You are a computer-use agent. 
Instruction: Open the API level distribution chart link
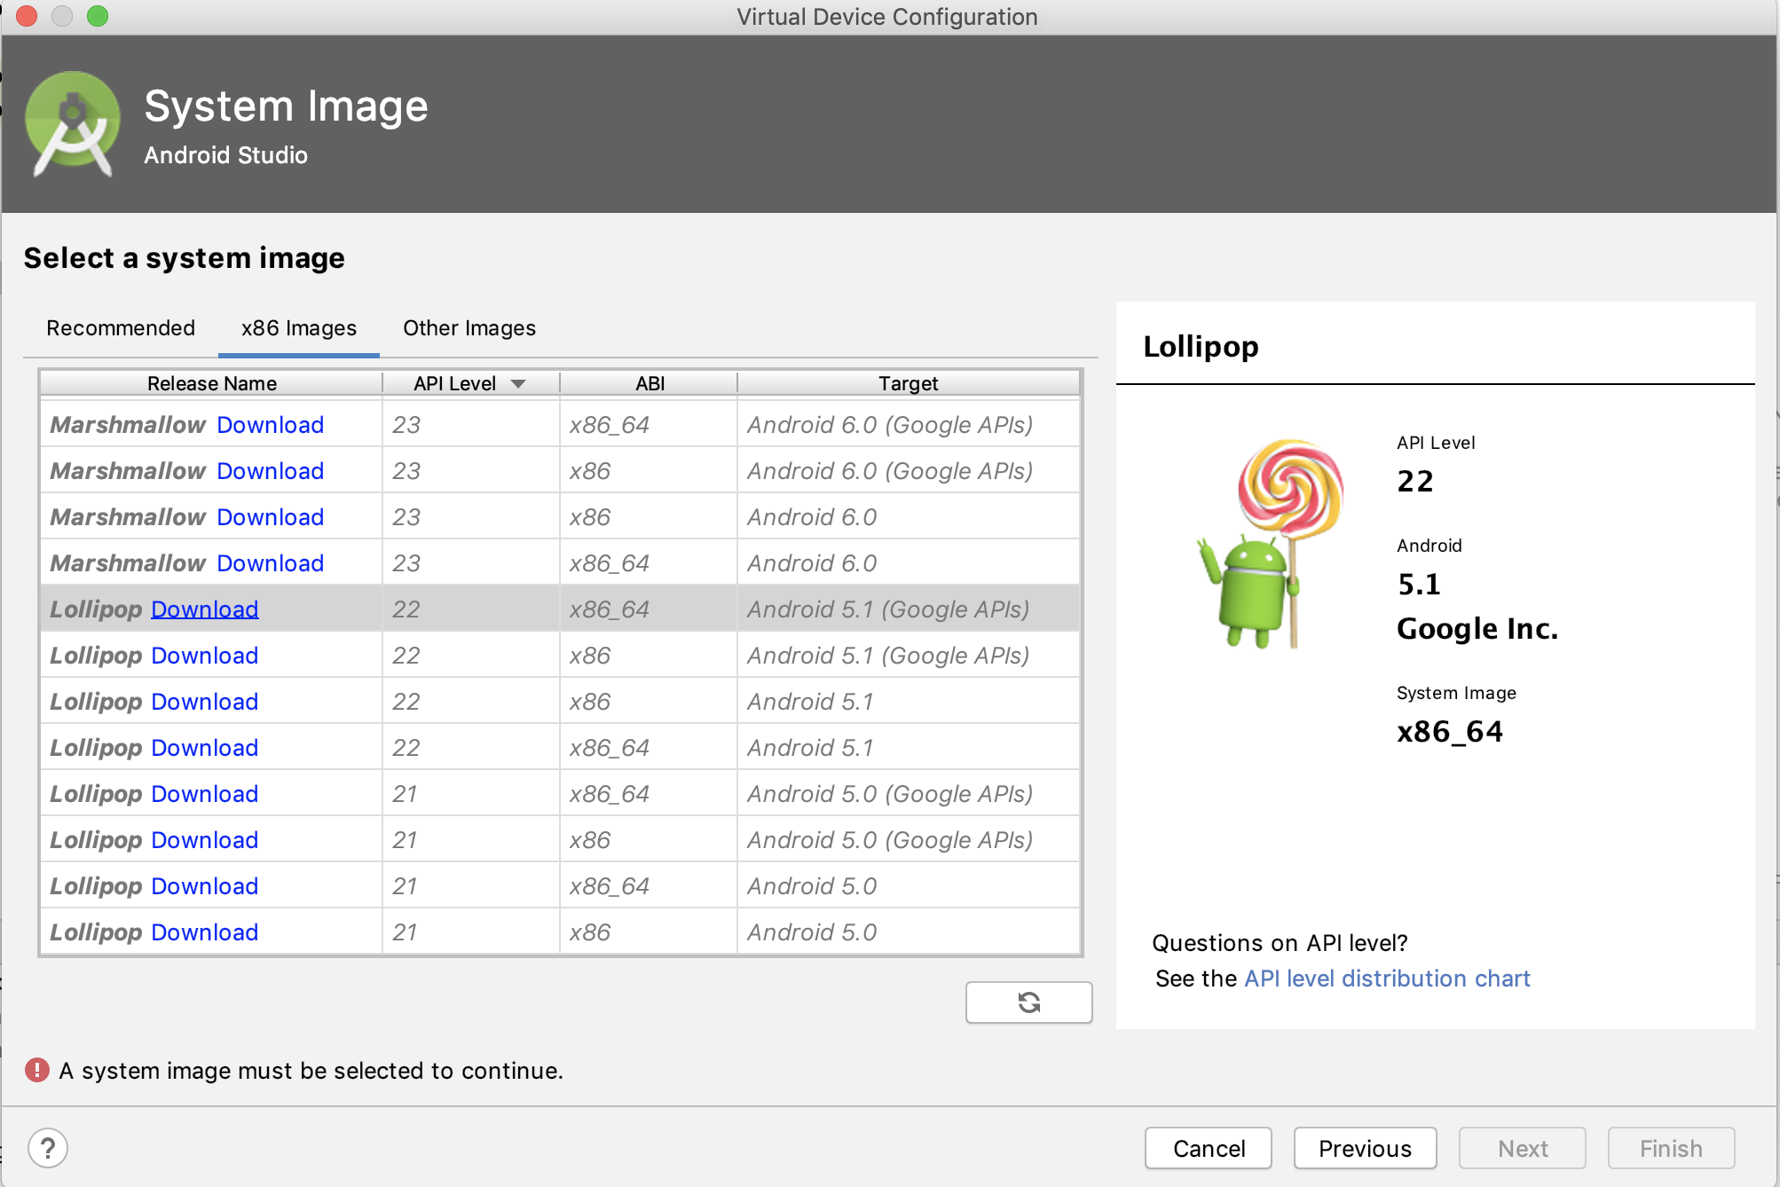[1387, 979]
